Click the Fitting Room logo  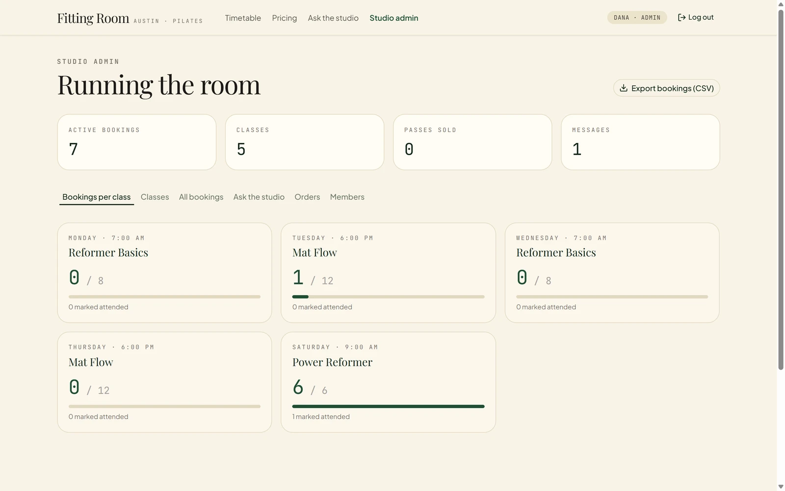pyautogui.click(x=93, y=18)
